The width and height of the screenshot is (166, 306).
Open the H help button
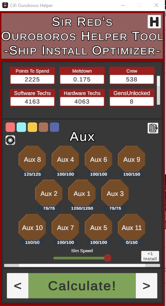[x=154, y=22]
